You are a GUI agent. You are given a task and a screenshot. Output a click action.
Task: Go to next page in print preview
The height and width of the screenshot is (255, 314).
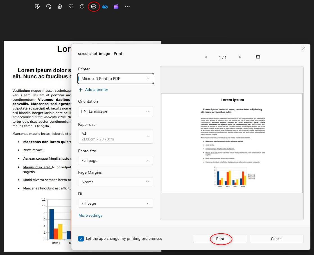(x=240, y=57)
